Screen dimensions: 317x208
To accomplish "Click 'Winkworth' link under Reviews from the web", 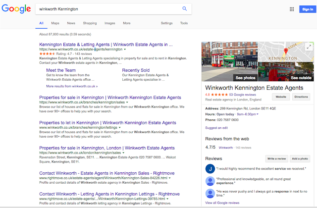I will (x=226, y=148).
